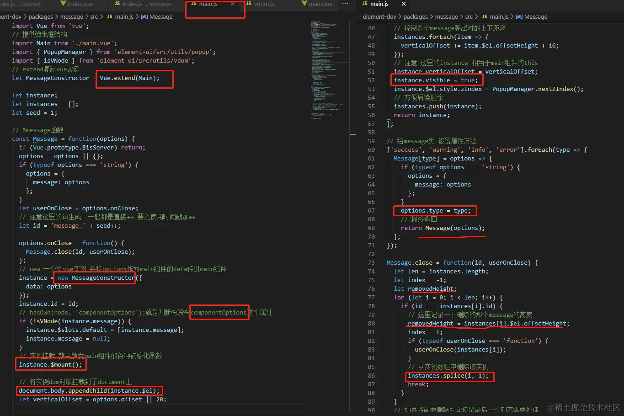
Task: Click 'instances.splice(i, 1);' line
Action: point(448,375)
